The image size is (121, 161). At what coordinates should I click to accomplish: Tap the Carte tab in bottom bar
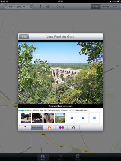pyautogui.click(x=43, y=157)
